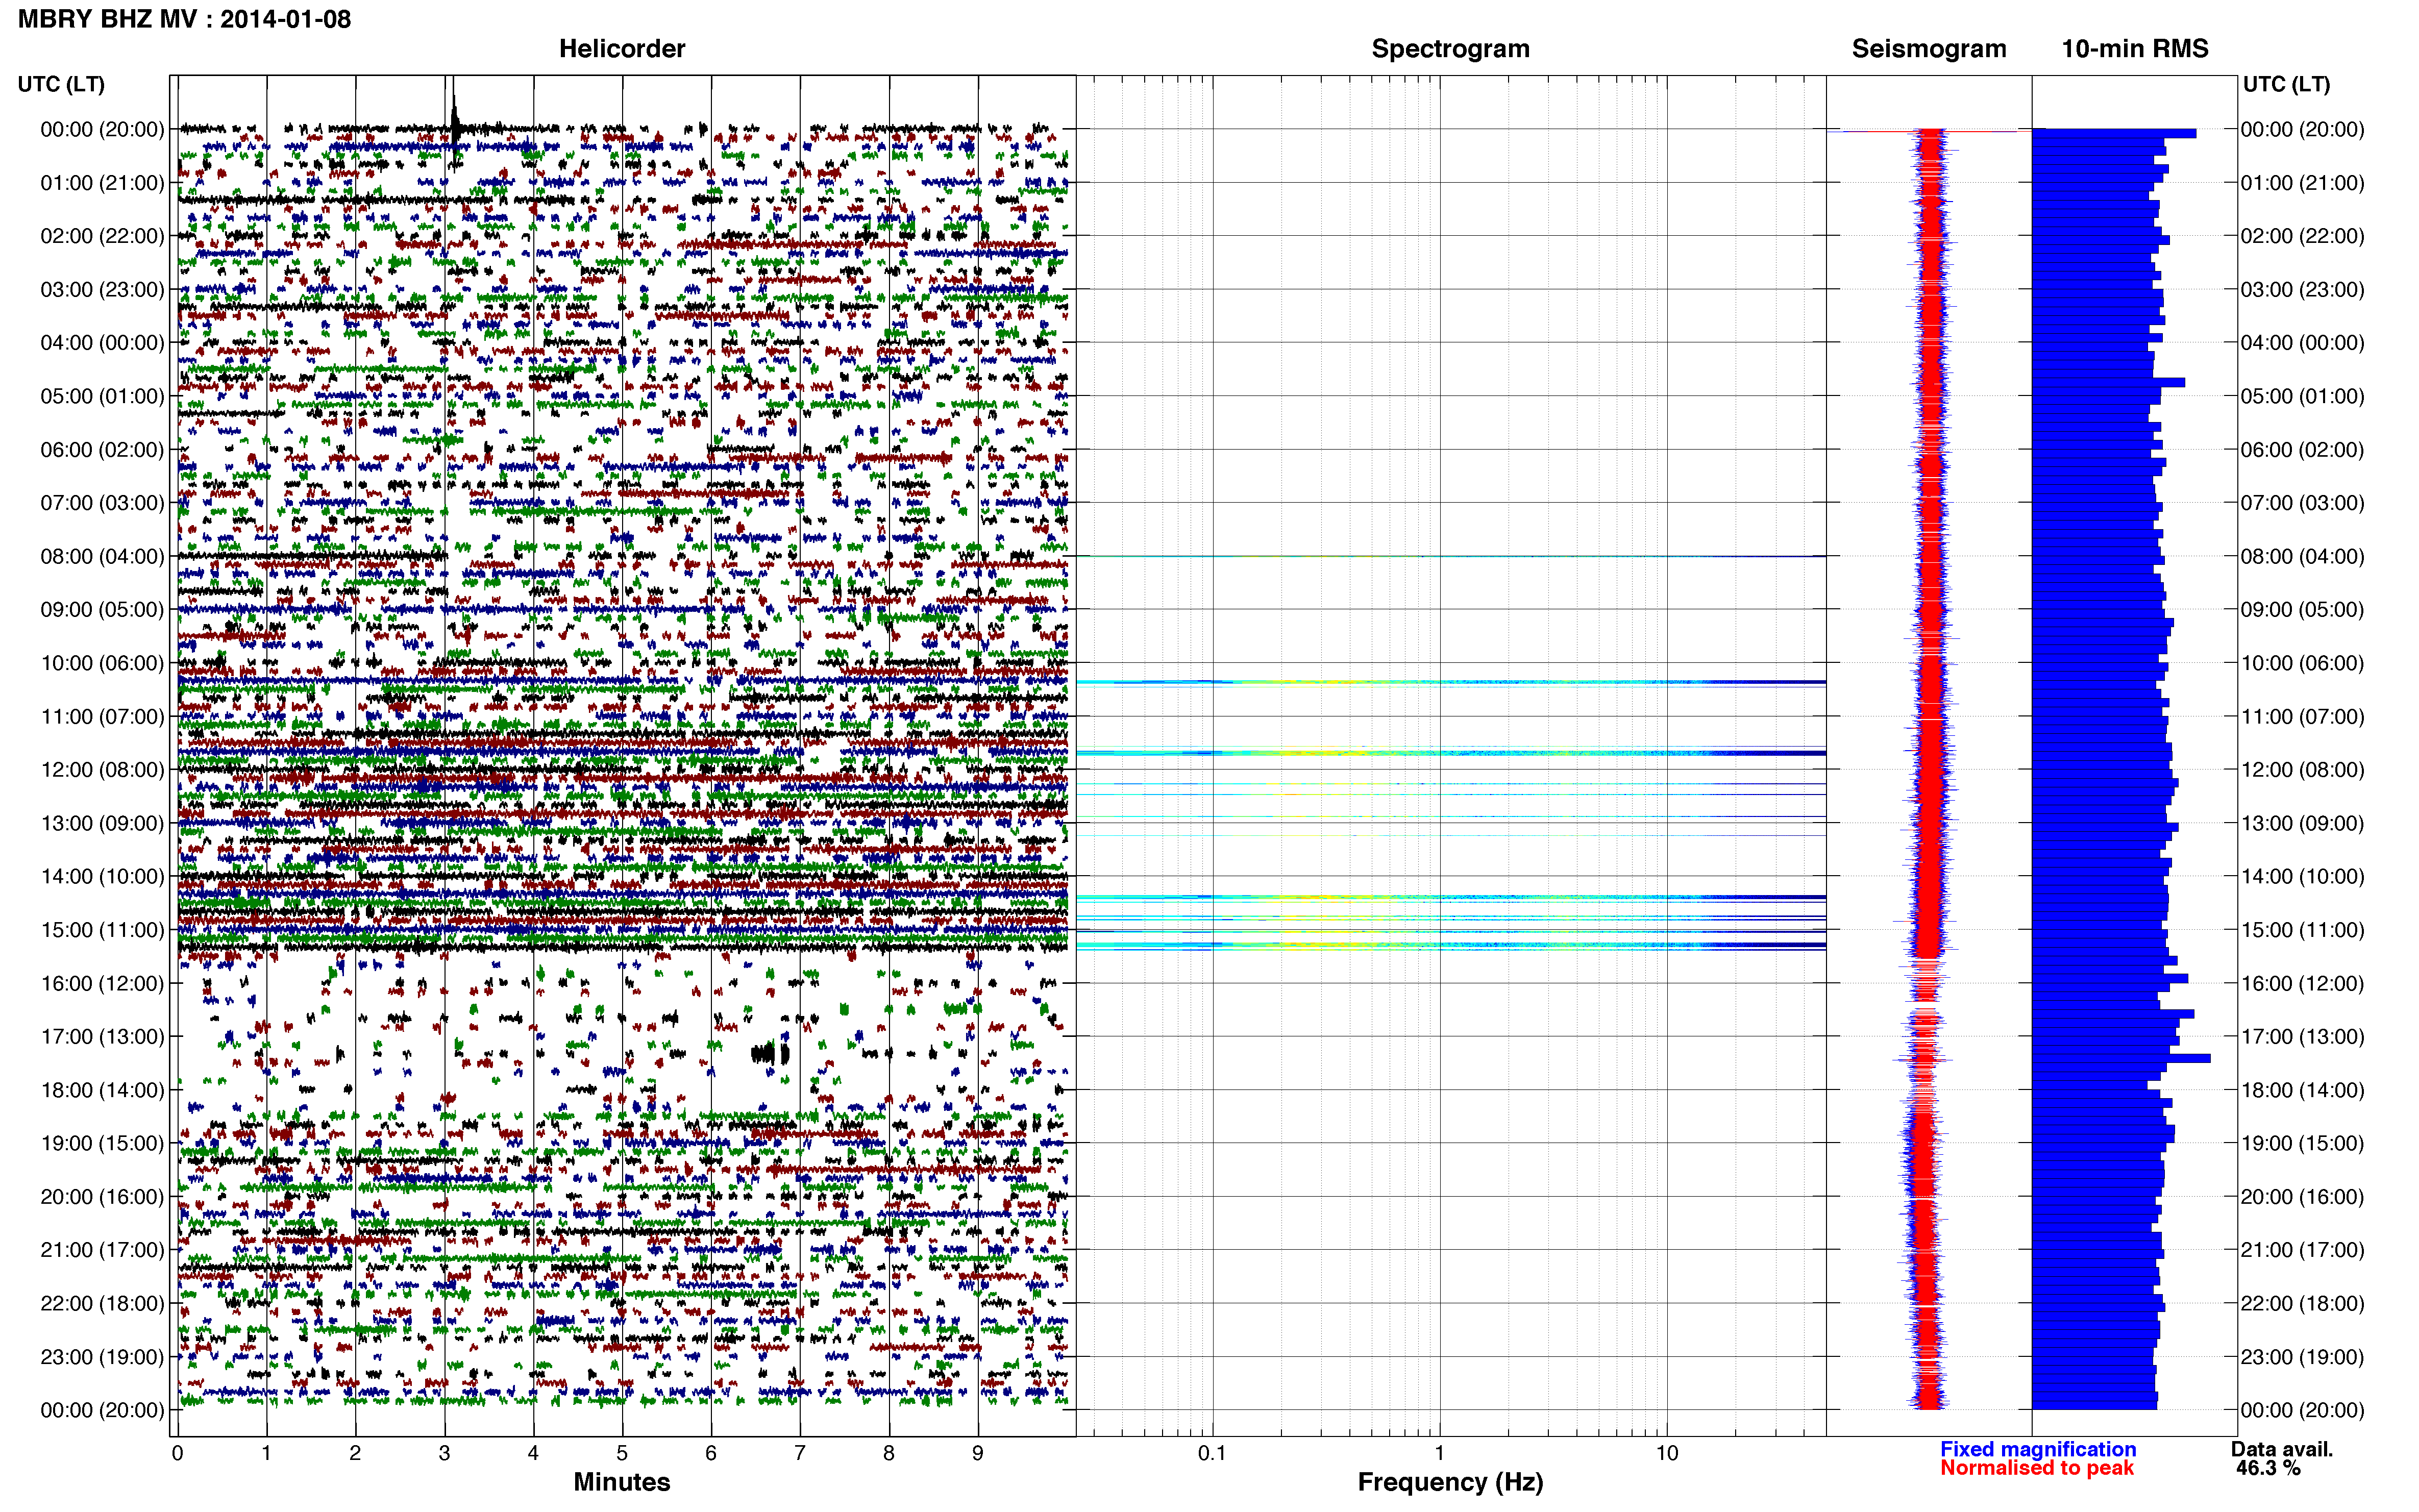Click Minutes axis tick label "5"
This screenshot has height=1512, width=2419.
pyautogui.click(x=622, y=1453)
